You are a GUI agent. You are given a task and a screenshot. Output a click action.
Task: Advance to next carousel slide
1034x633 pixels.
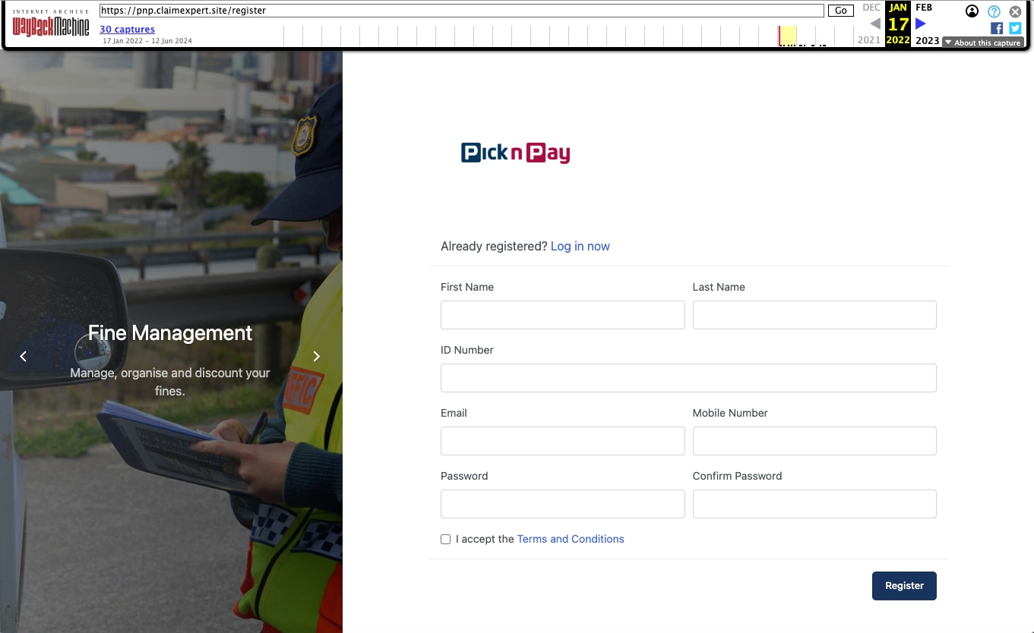pyautogui.click(x=317, y=356)
